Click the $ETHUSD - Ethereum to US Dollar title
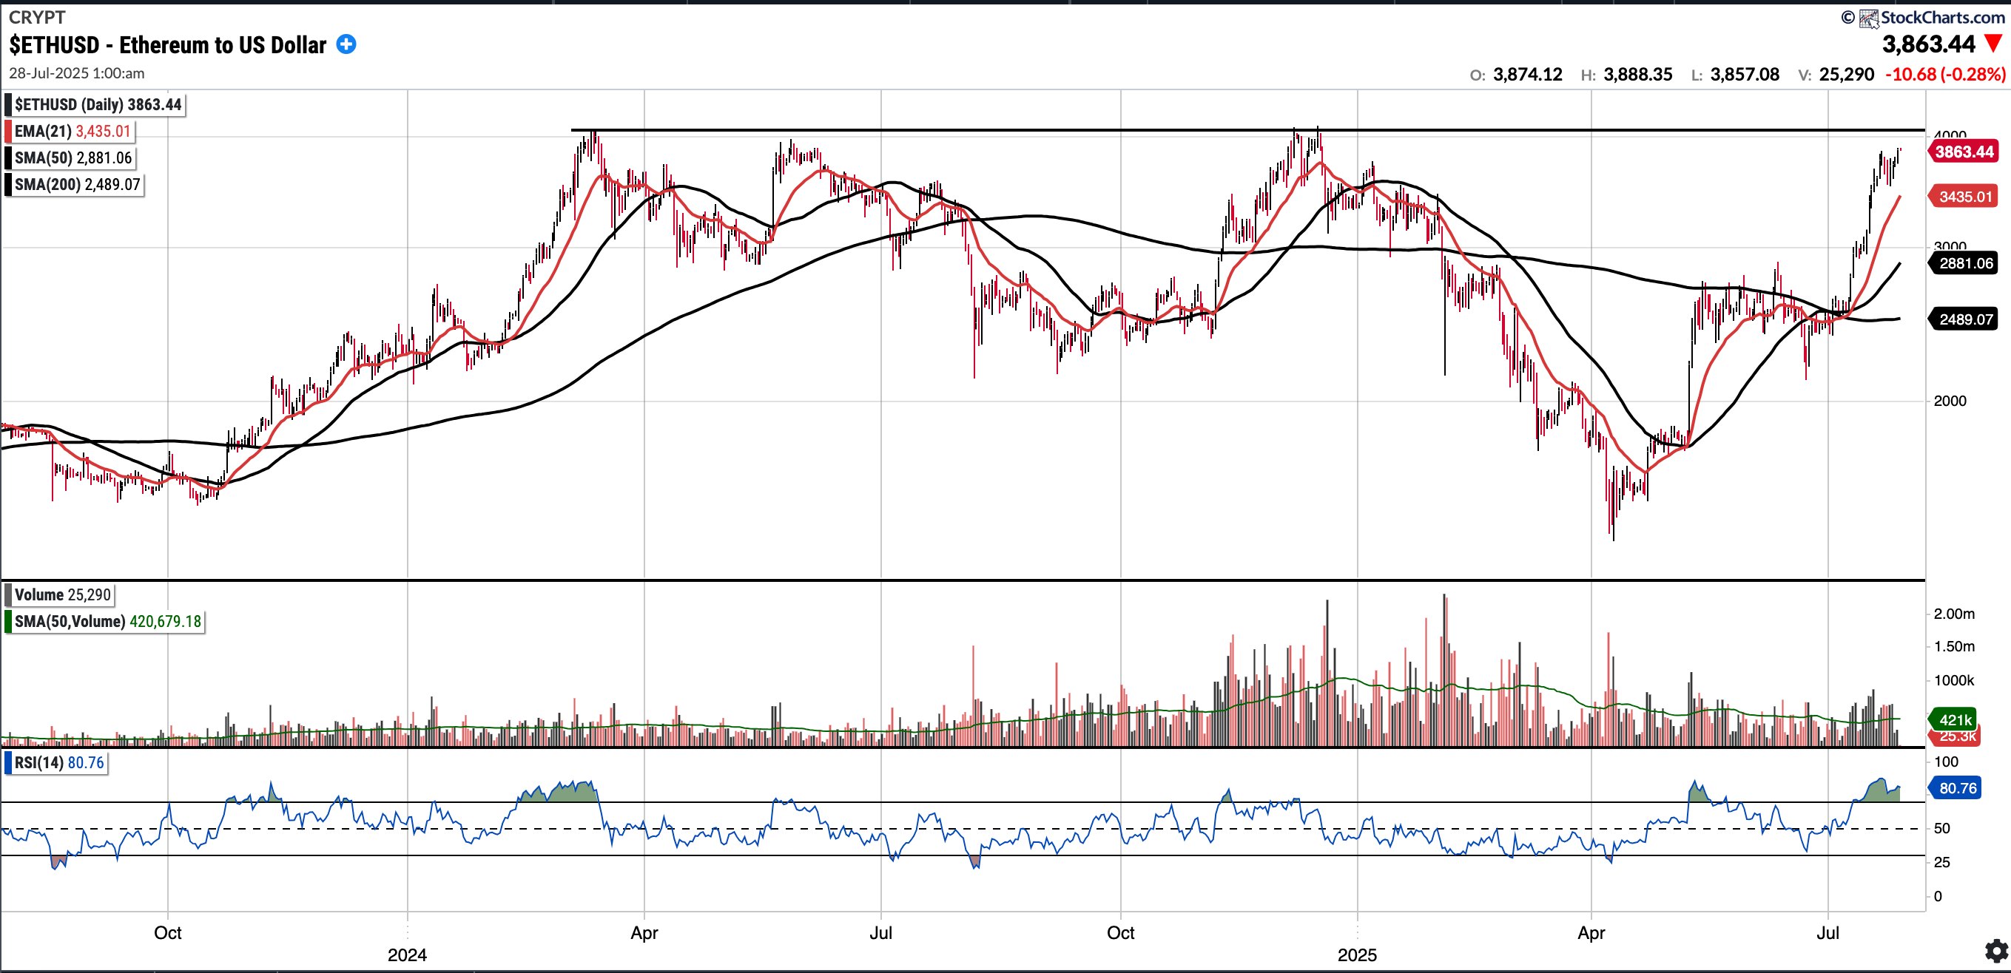 click(168, 44)
